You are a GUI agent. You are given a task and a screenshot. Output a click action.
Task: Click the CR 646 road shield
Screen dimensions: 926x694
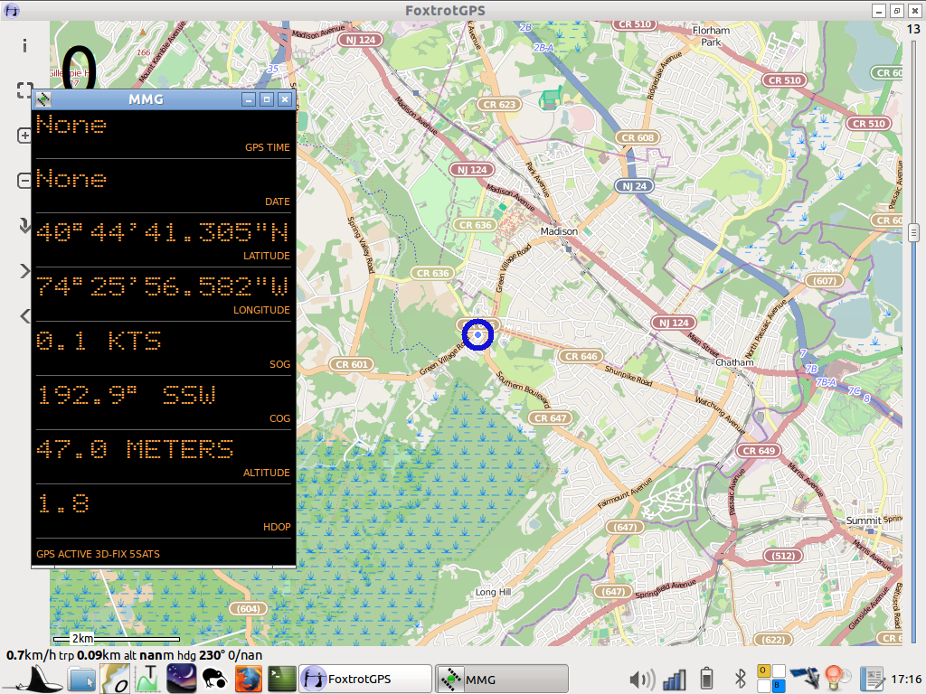(581, 356)
